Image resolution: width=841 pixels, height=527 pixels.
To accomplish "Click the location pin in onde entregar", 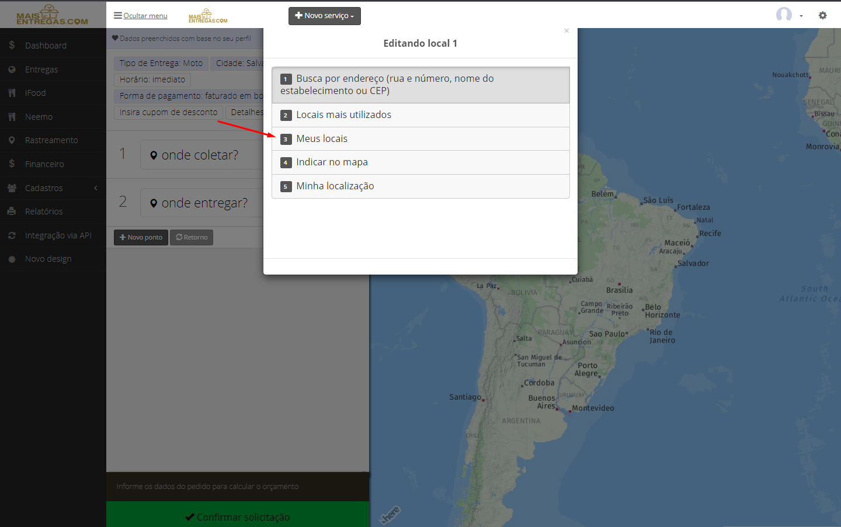I will coord(154,203).
